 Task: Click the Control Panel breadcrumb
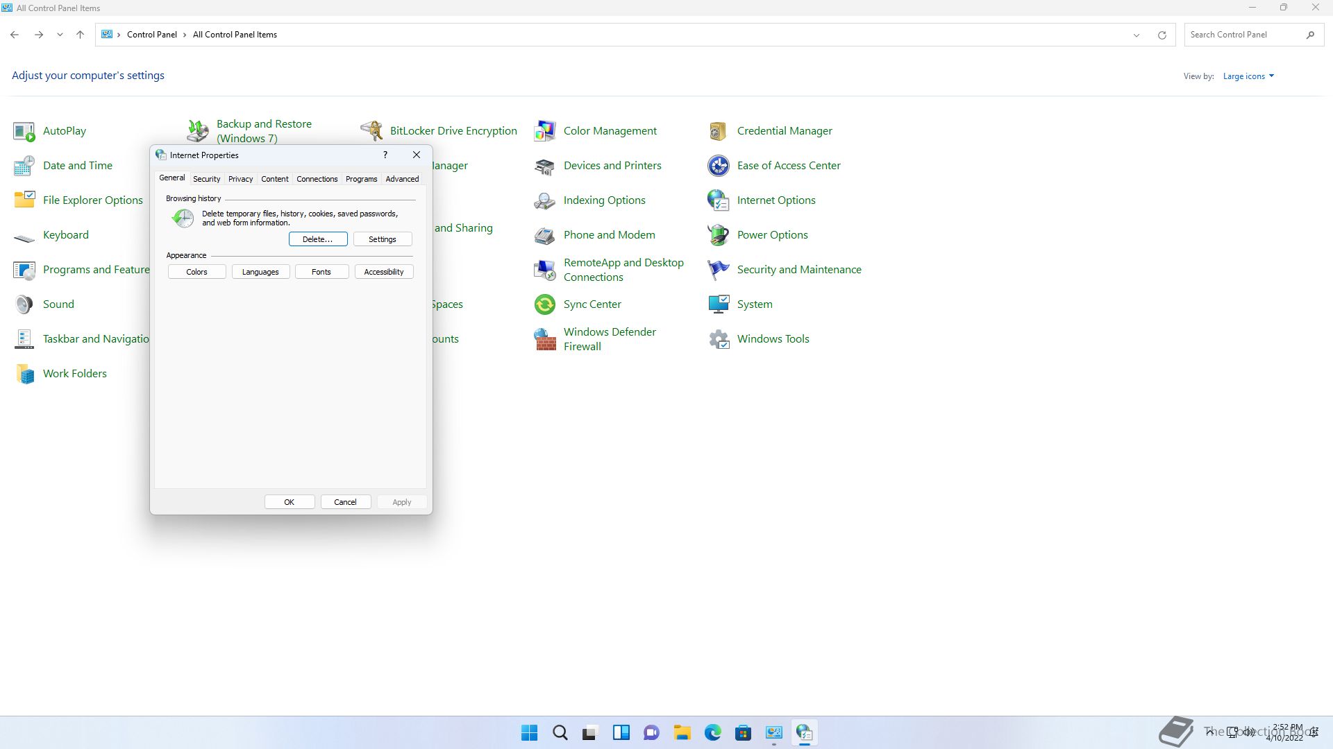[152, 35]
